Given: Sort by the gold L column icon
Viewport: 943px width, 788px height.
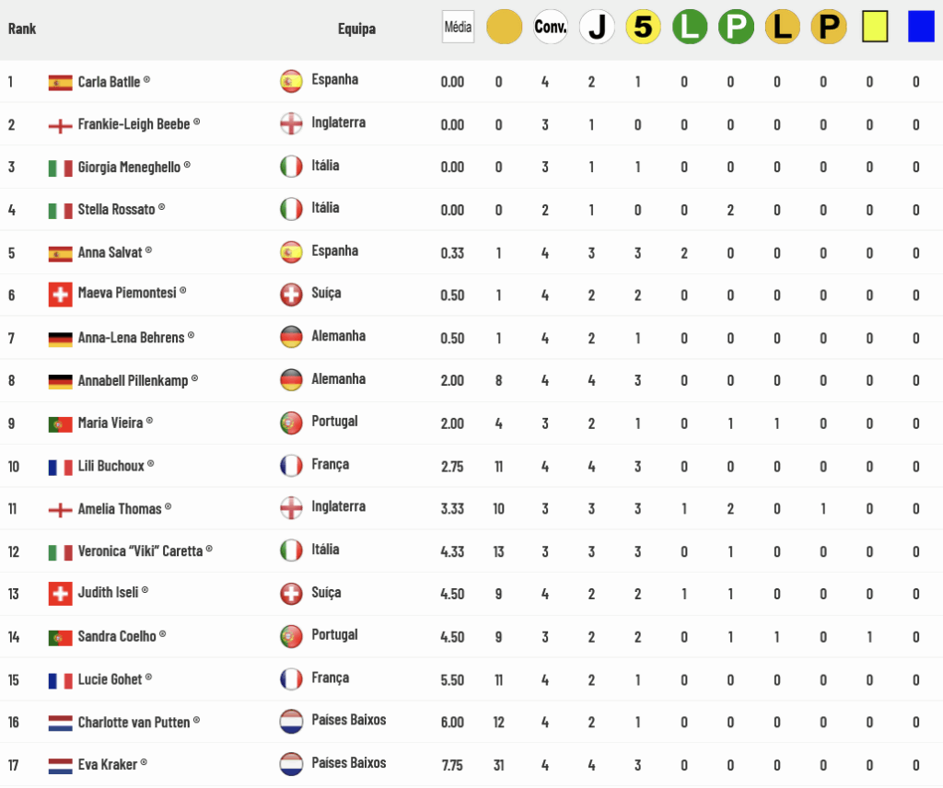Looking at the screenshot, I should (x=783, y=27).
